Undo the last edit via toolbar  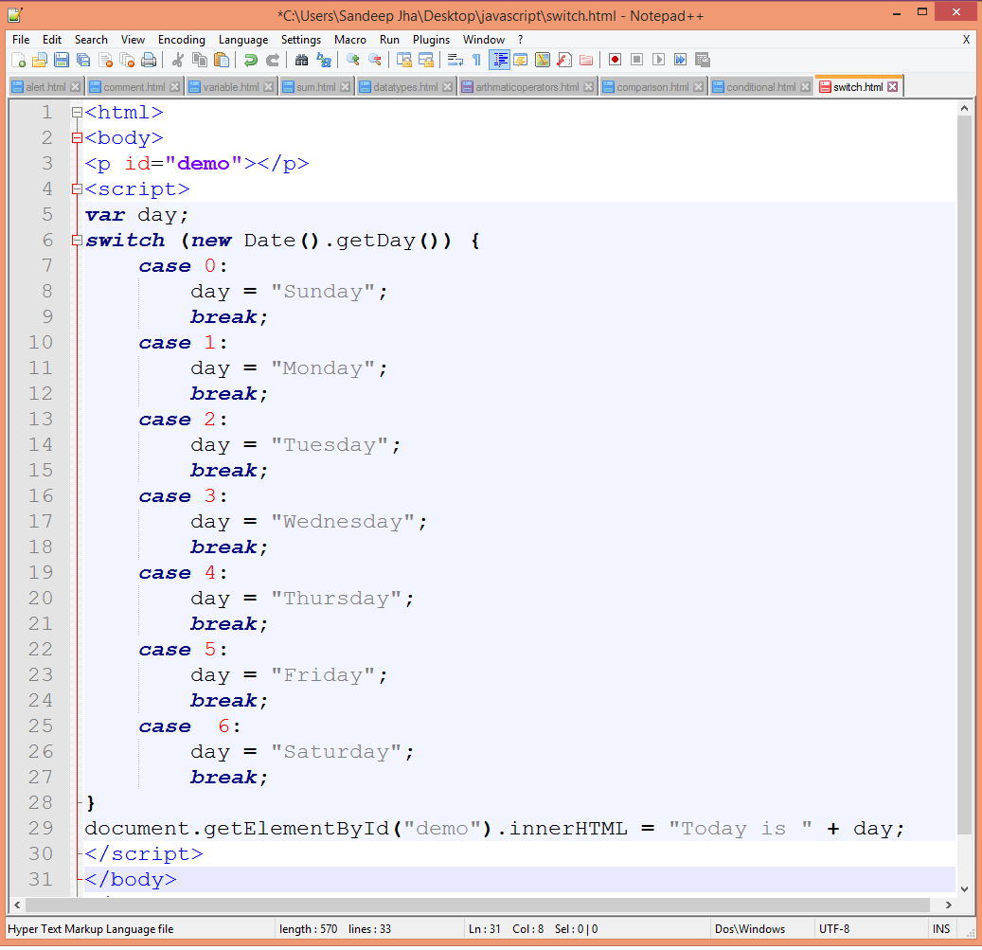[250, 60]
